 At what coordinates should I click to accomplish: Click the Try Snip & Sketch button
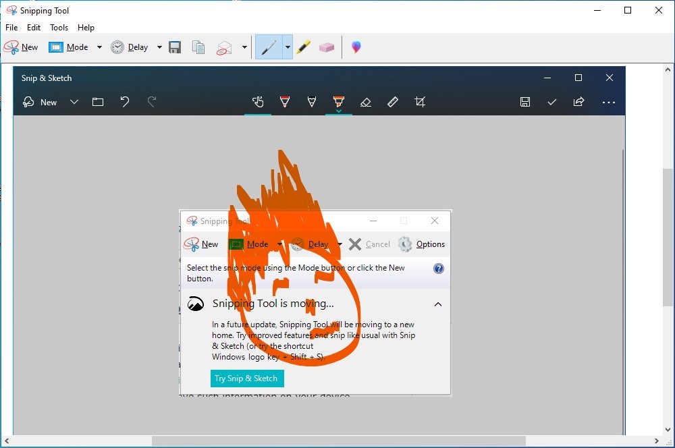pyautogui.click(x=247, y=379)
